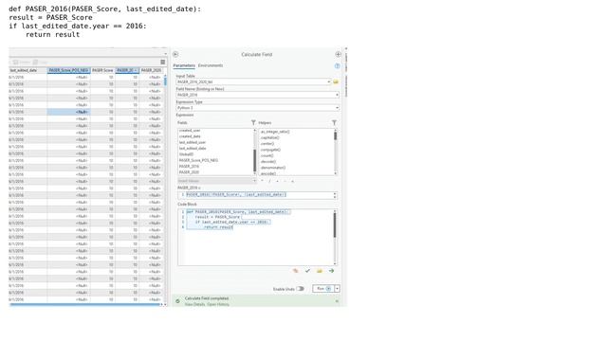Image resolution: width=607 pixels, height=341 pixels.
Task: Select as_integer_ratio() helper
Action: coord(275,132)
